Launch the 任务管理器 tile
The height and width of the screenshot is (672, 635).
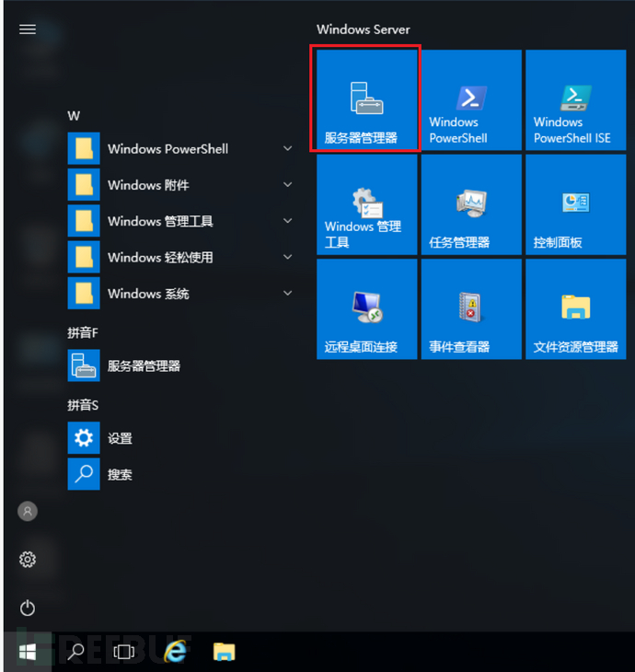point(471,204)
